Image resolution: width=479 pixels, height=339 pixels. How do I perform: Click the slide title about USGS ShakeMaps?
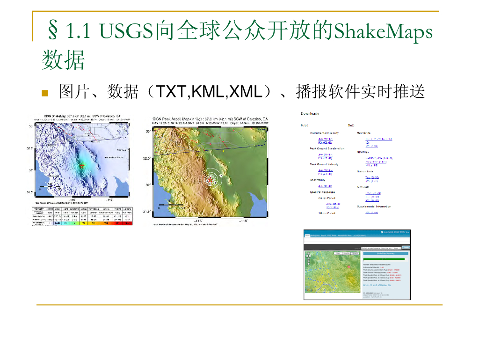pos(237,44)
